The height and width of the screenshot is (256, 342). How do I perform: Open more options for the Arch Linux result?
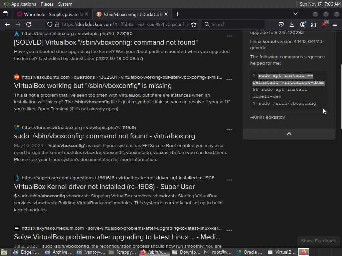click(229, 36)
